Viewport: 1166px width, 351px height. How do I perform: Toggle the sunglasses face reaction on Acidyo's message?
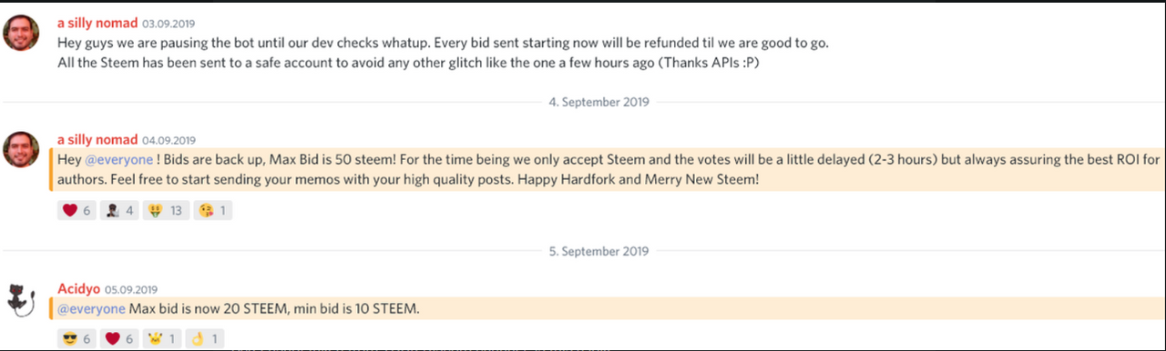pyautogui.click(x=77, y=338)
